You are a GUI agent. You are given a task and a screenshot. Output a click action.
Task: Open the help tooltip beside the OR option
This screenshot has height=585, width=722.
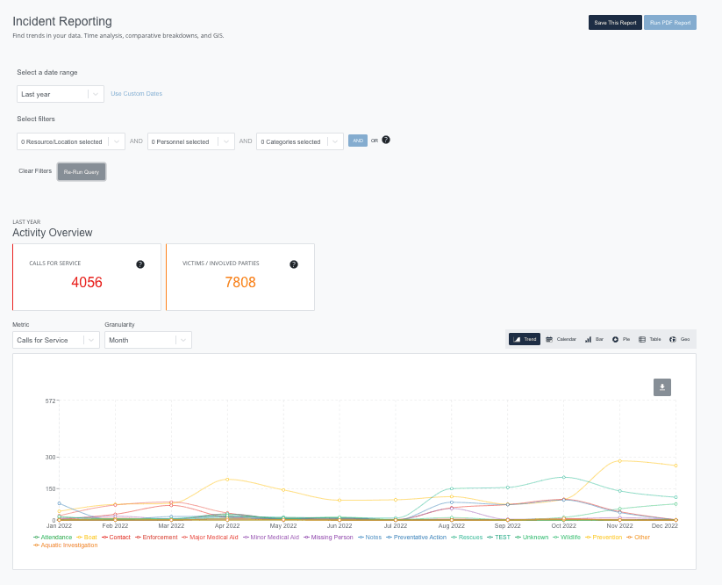click(387, 141)
